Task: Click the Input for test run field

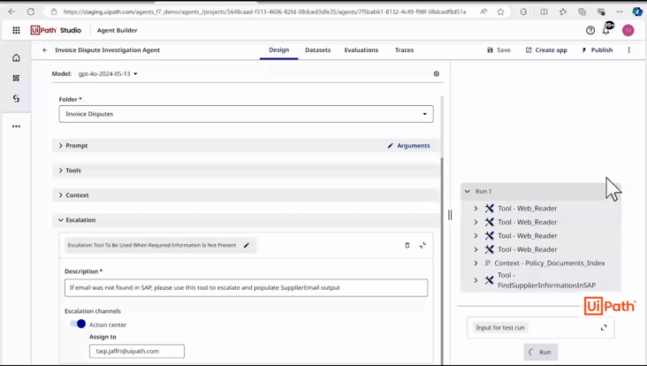Action: [x=541, y=328]
